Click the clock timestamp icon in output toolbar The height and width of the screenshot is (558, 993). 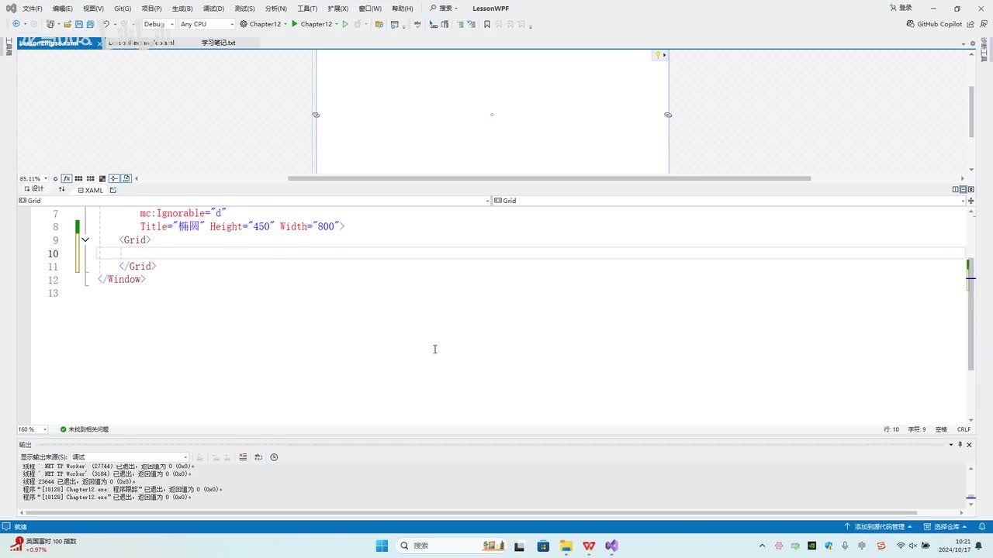coord(274,457)
